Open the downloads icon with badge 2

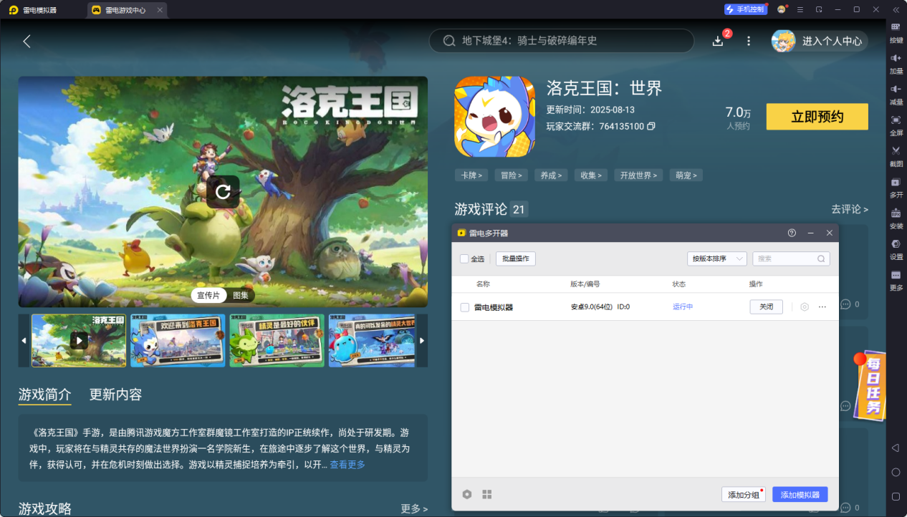click(x=718, y=42)
